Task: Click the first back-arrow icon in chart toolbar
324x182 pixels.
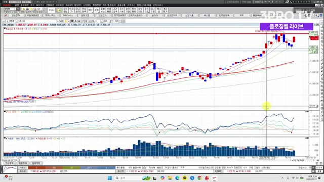Action: (x=4, y=21)
